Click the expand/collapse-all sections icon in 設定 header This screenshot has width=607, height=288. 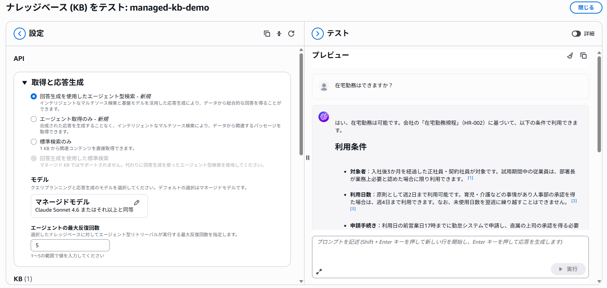point(279,34)
